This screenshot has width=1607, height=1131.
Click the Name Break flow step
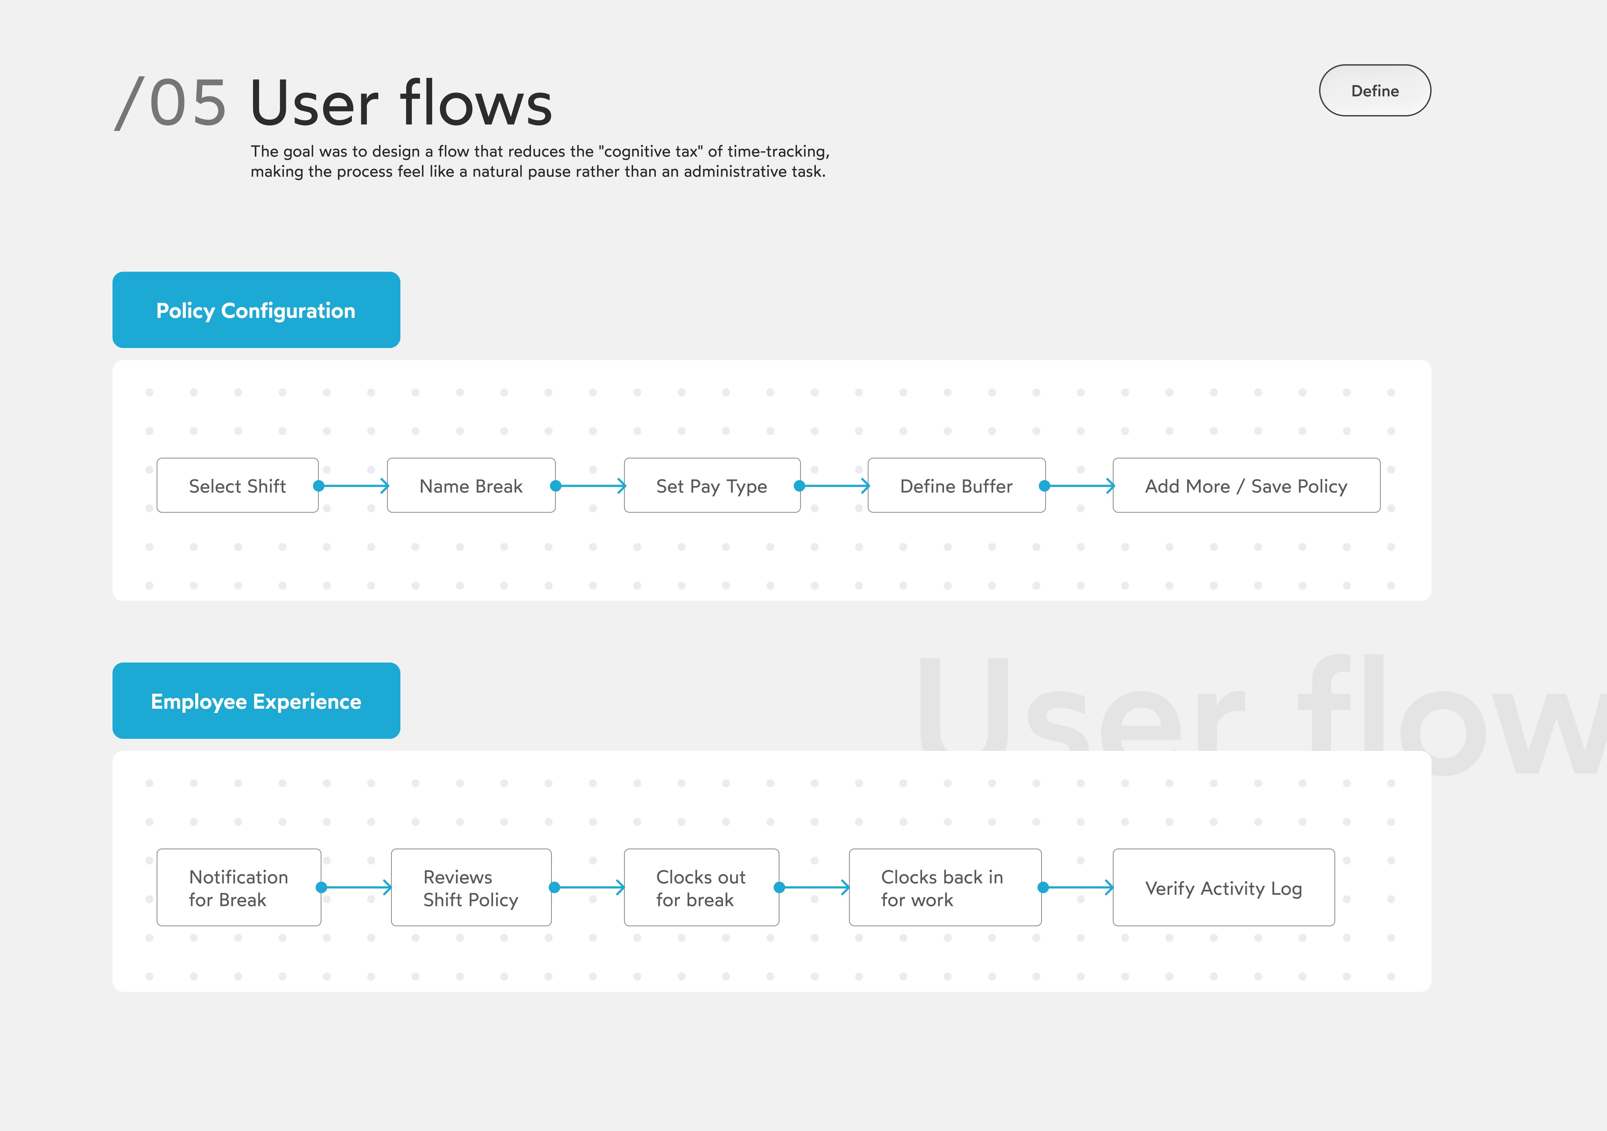471,486
